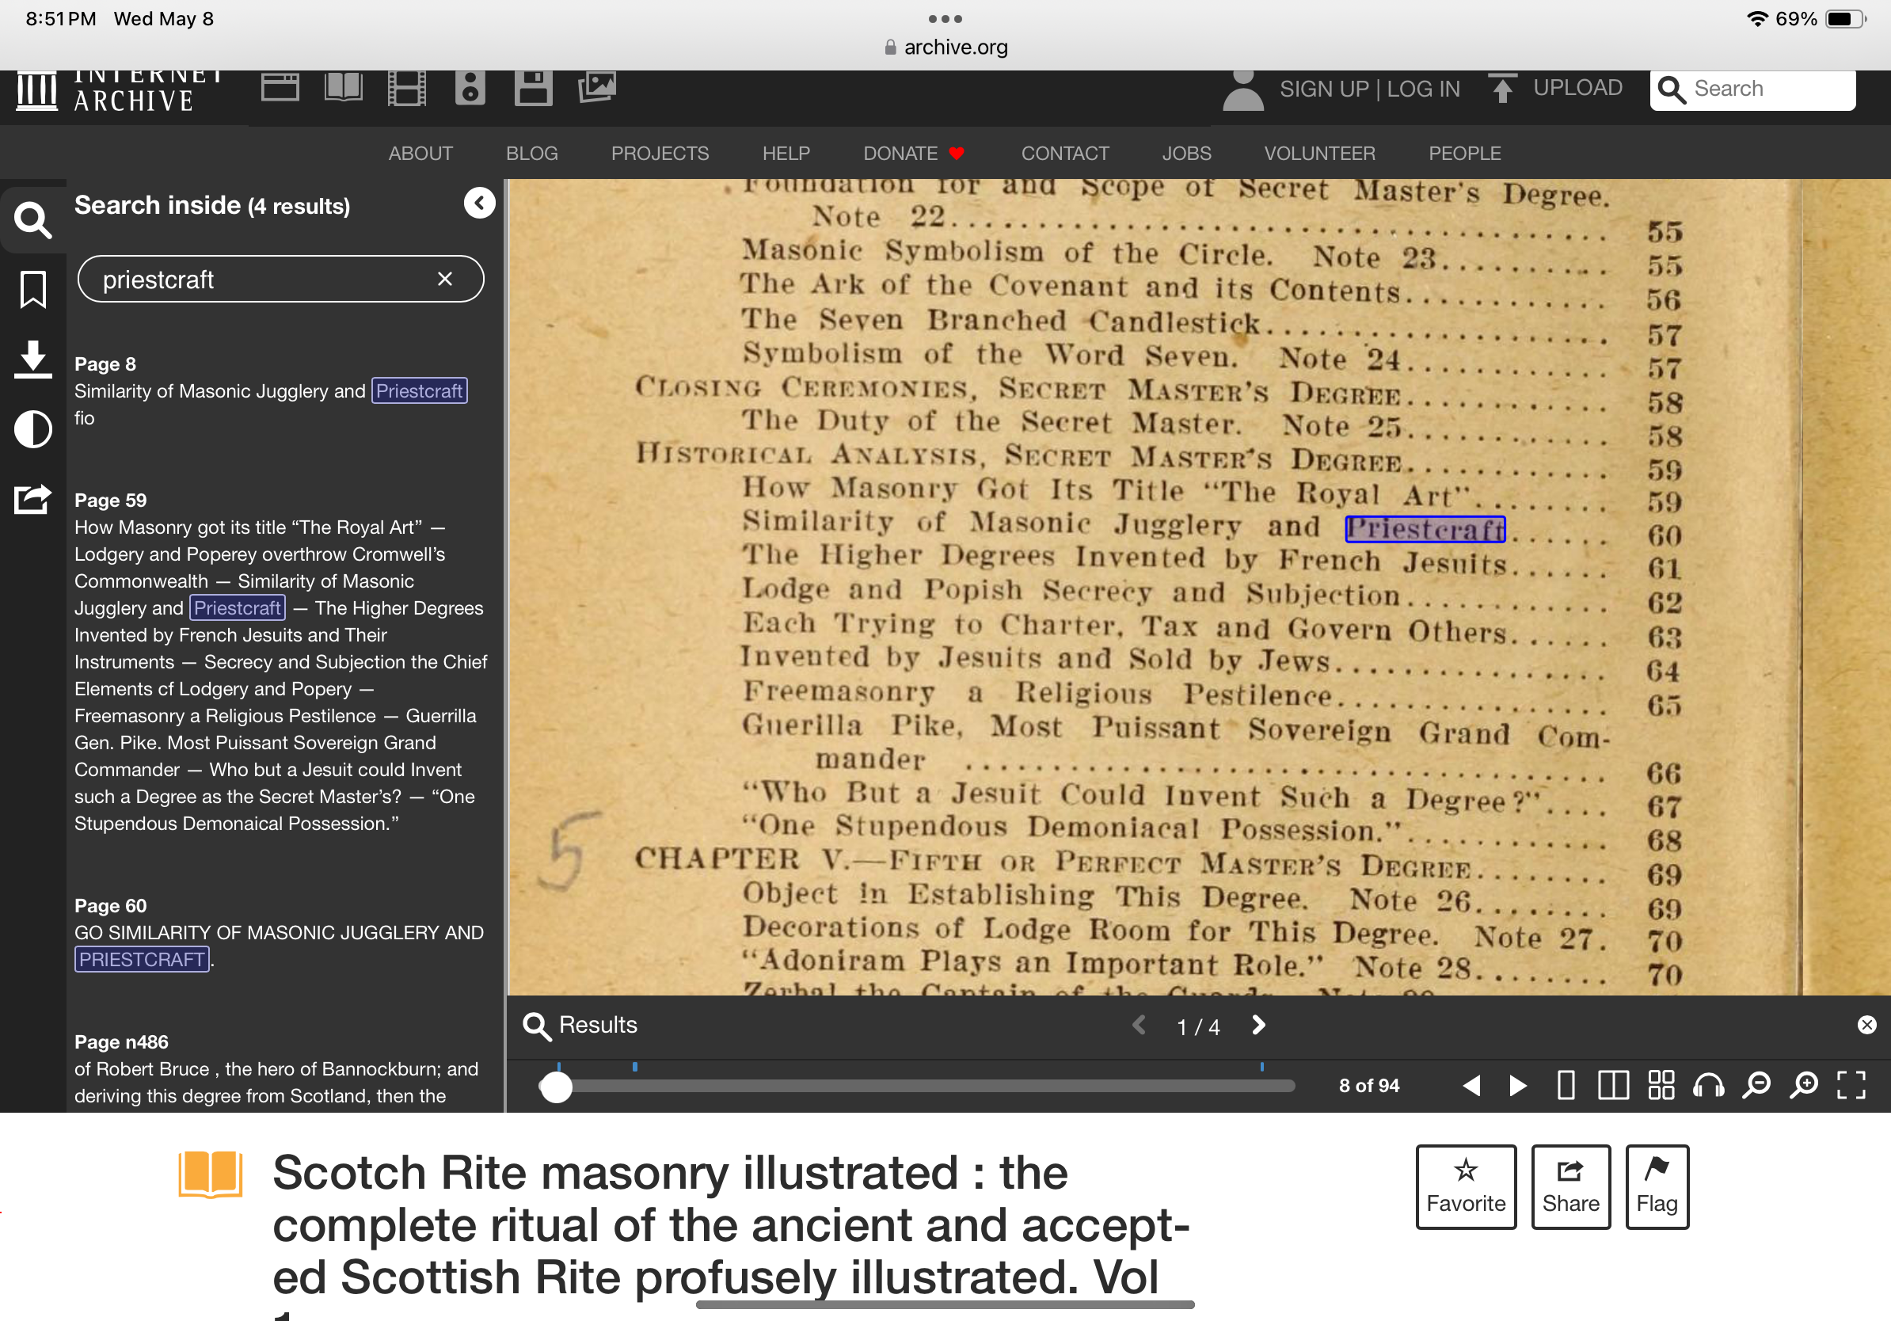The height and width of the screenshot is (1321, 1891).
Task: Open the Texts book icon in top bar
Action: 344,87
